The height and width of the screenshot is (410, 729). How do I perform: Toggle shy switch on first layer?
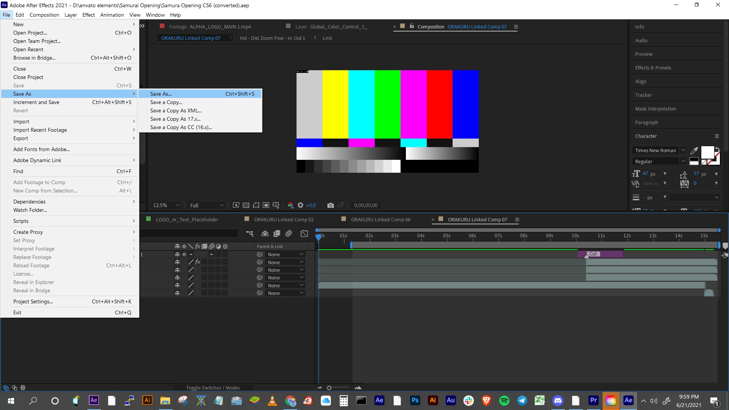pyautogui.click(x=177, y=254)
